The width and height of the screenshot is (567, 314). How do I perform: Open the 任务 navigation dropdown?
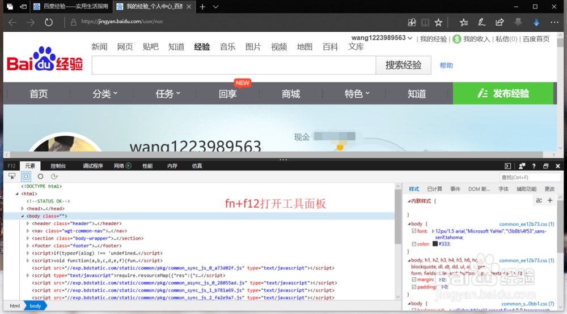coord(168,94)
